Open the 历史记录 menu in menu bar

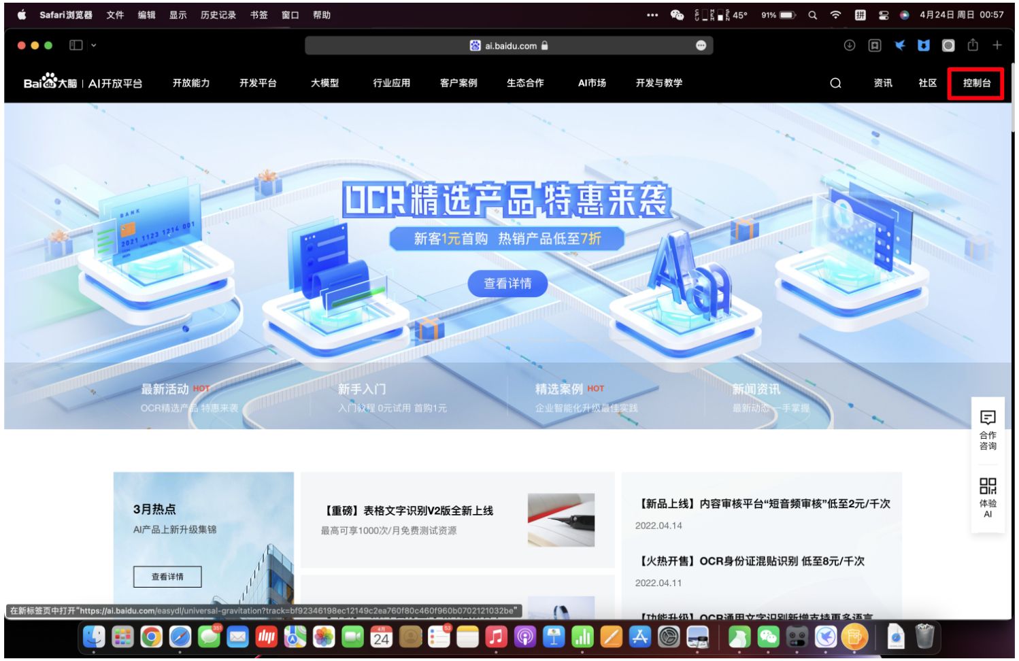pos(218,14)
